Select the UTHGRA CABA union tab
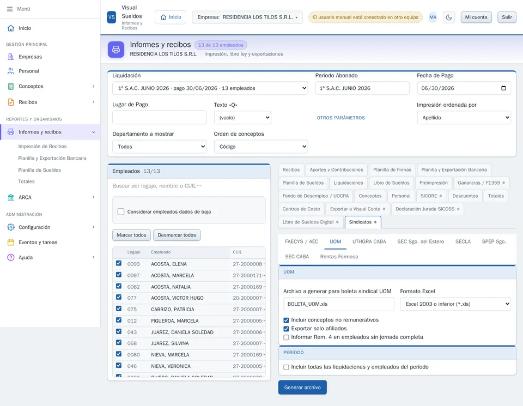Viewport: 523px width, 406px height. [369, 241]
